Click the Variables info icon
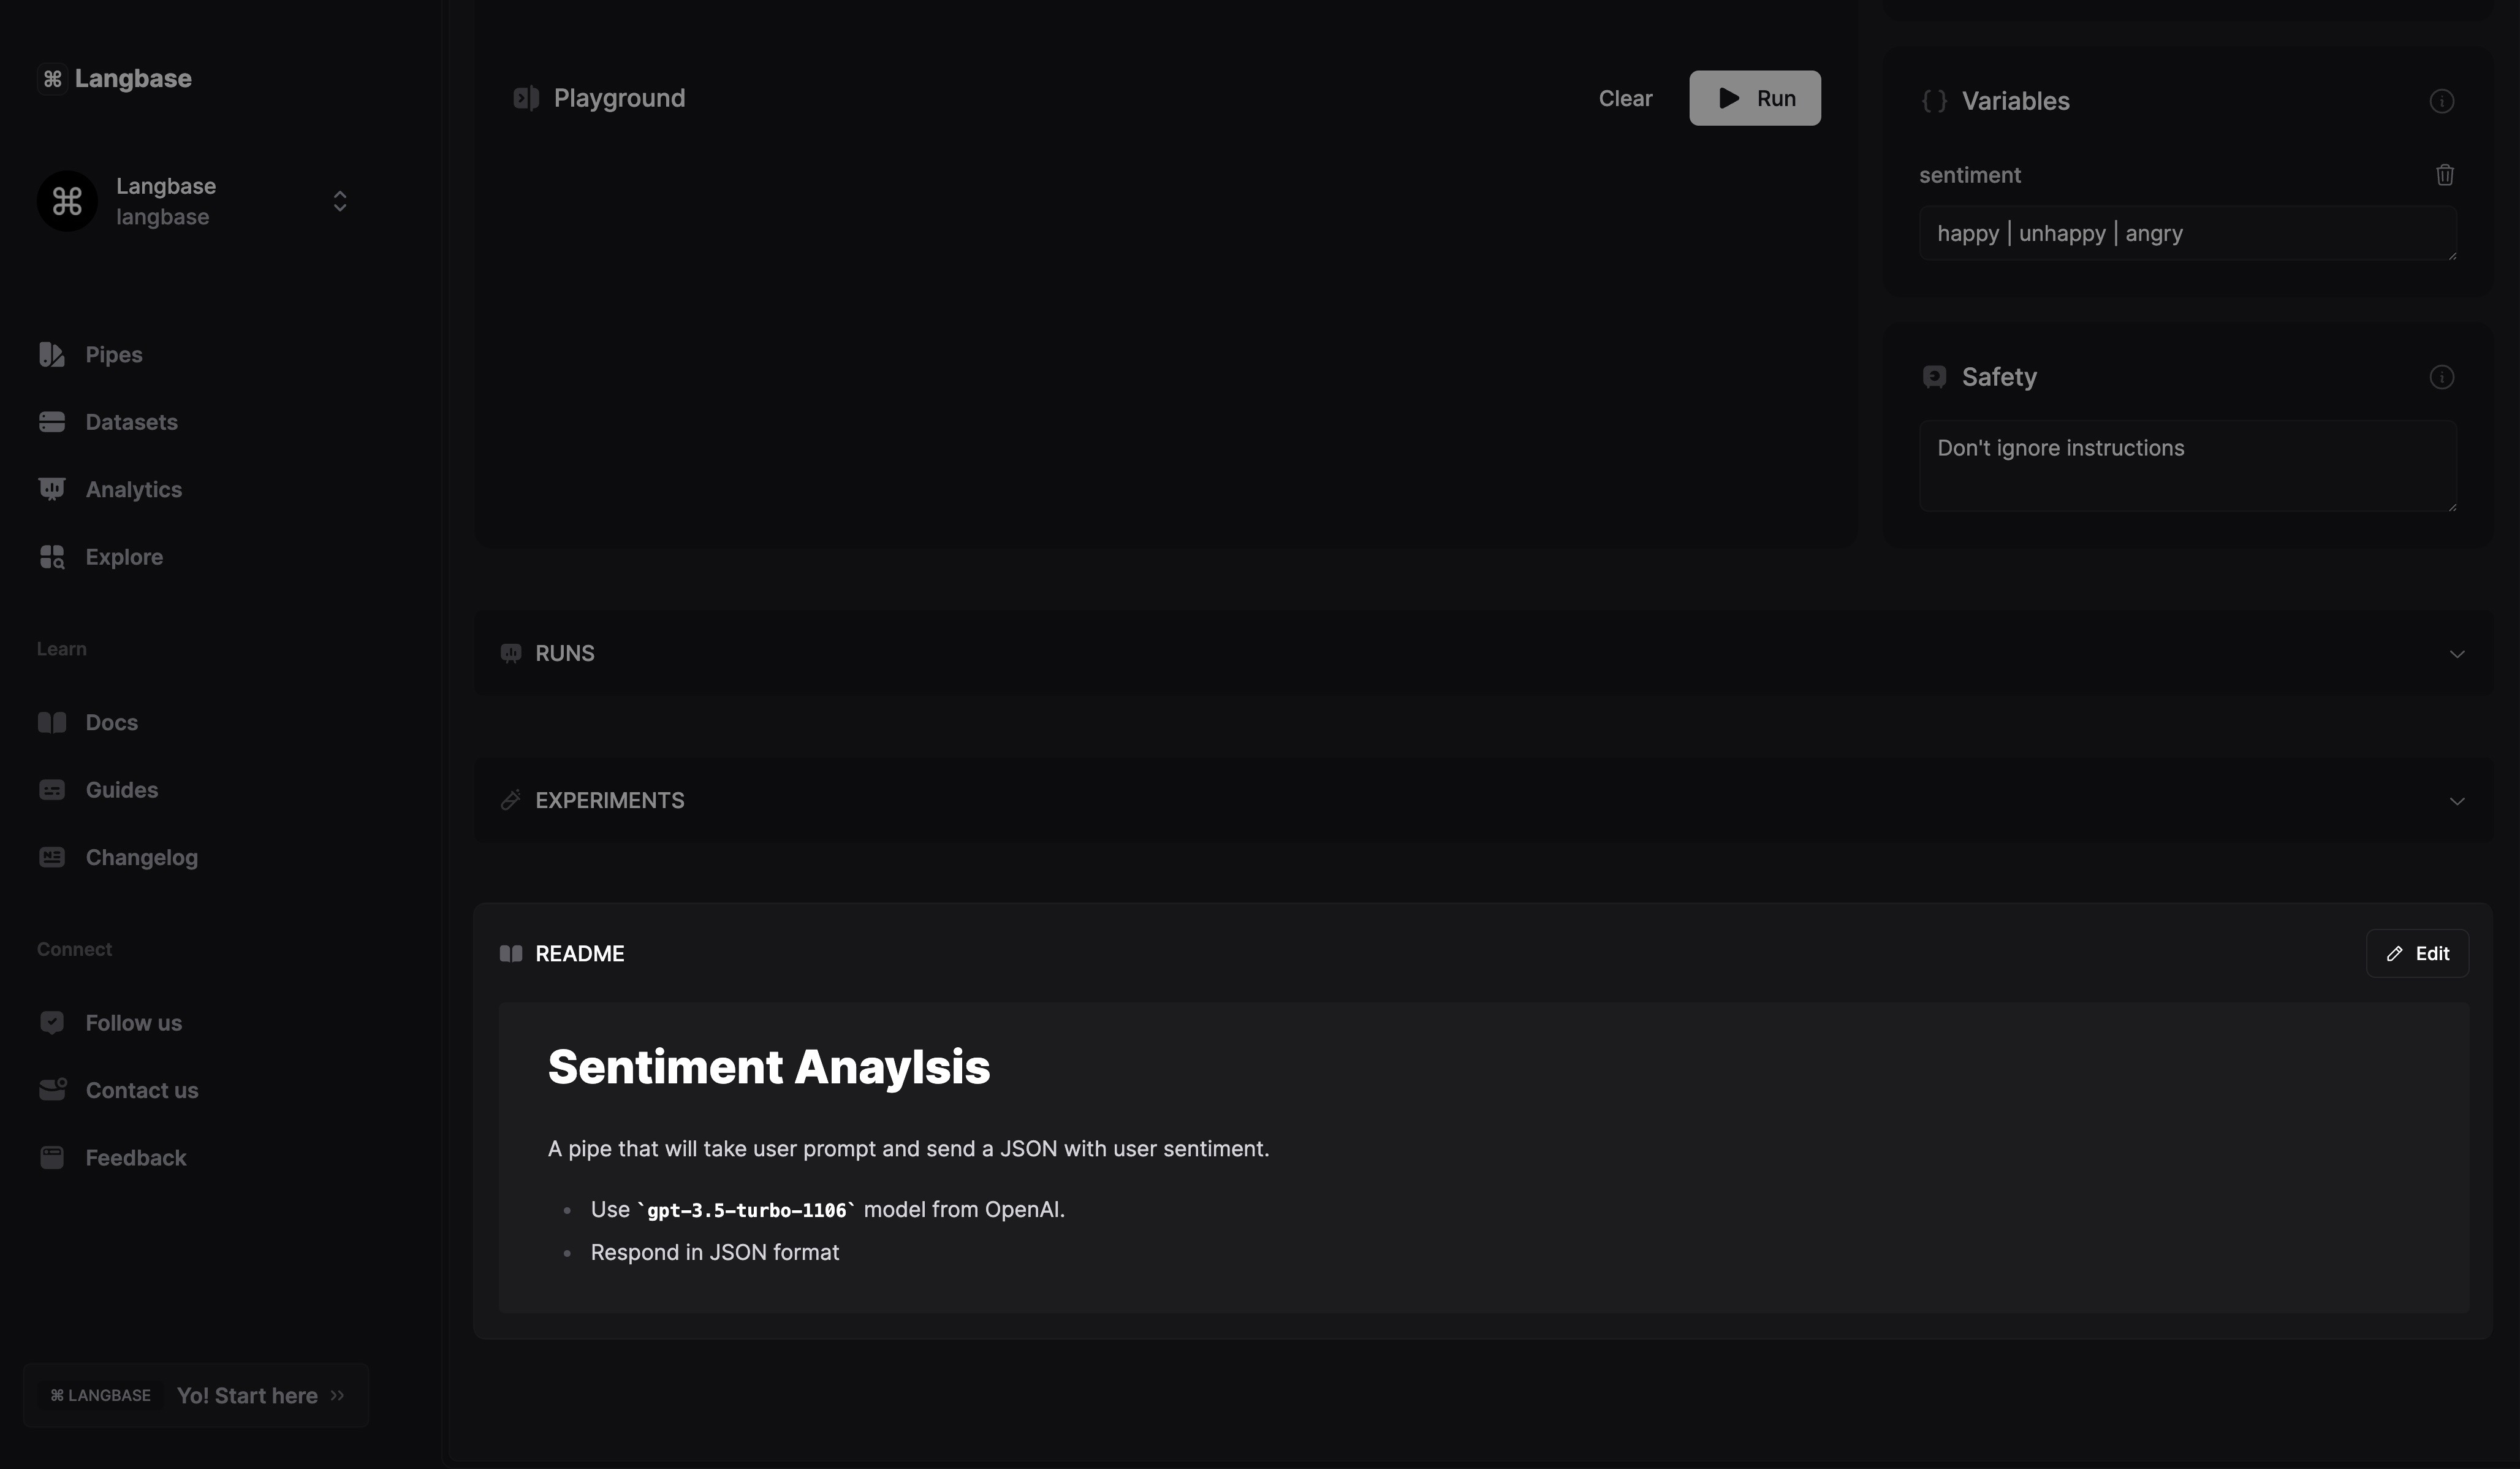Screen dimensions: 2520x1469 [2441, 101]
